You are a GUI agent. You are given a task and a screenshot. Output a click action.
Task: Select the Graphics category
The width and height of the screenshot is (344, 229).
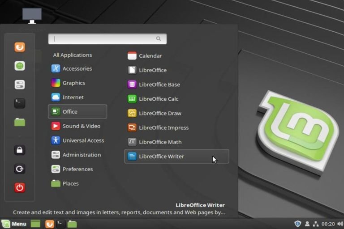pyautogui.click(x=77, y=83)
